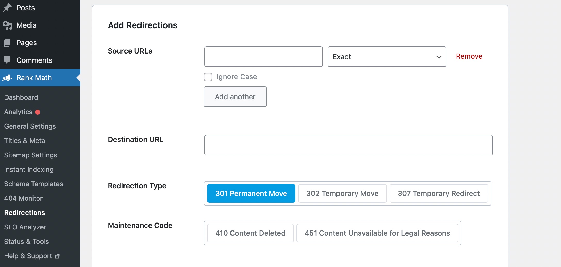Open SEO Analyzer
The width and height of the screenshot is (561, 267).
(25, 227)
